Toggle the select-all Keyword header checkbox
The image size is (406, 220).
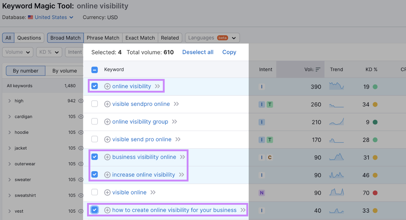pyautogui.click(x=95, y=70)
